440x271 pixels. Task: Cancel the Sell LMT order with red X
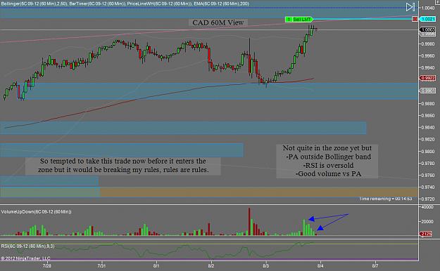pos(415,19)
